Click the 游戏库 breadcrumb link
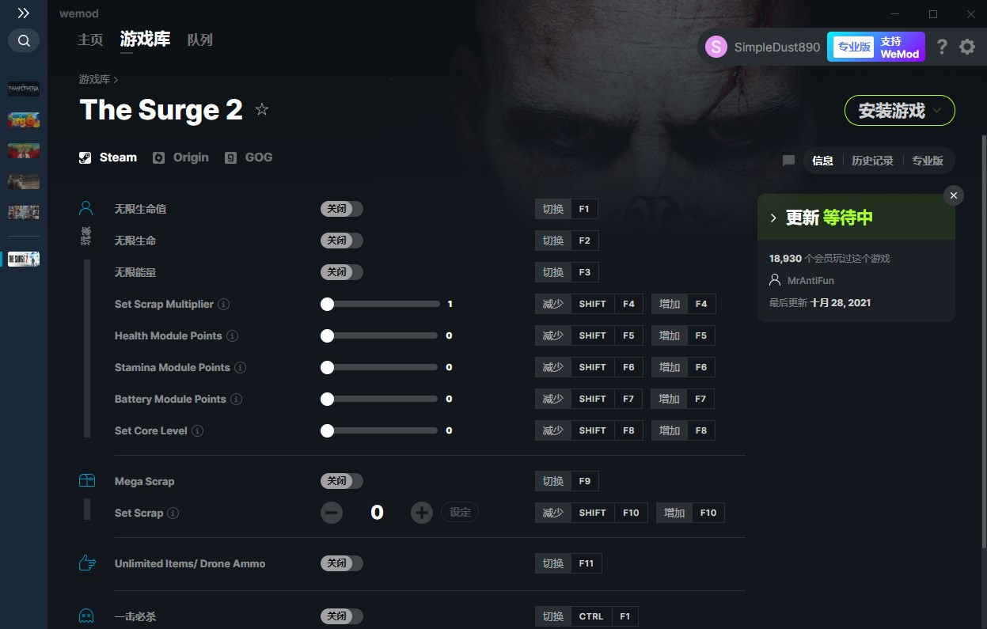The width and height of the screenshot is (987, 629). tap(94, 79)
